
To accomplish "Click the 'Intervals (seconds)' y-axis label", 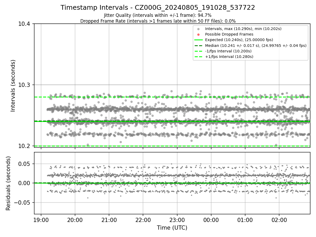I will pos(13,86).
